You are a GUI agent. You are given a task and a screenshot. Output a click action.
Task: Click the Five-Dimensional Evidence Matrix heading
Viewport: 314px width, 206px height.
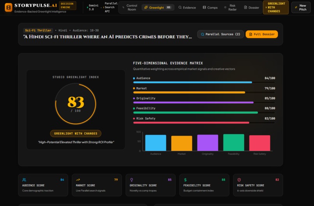pyautogui.click(x=168, y=63)
